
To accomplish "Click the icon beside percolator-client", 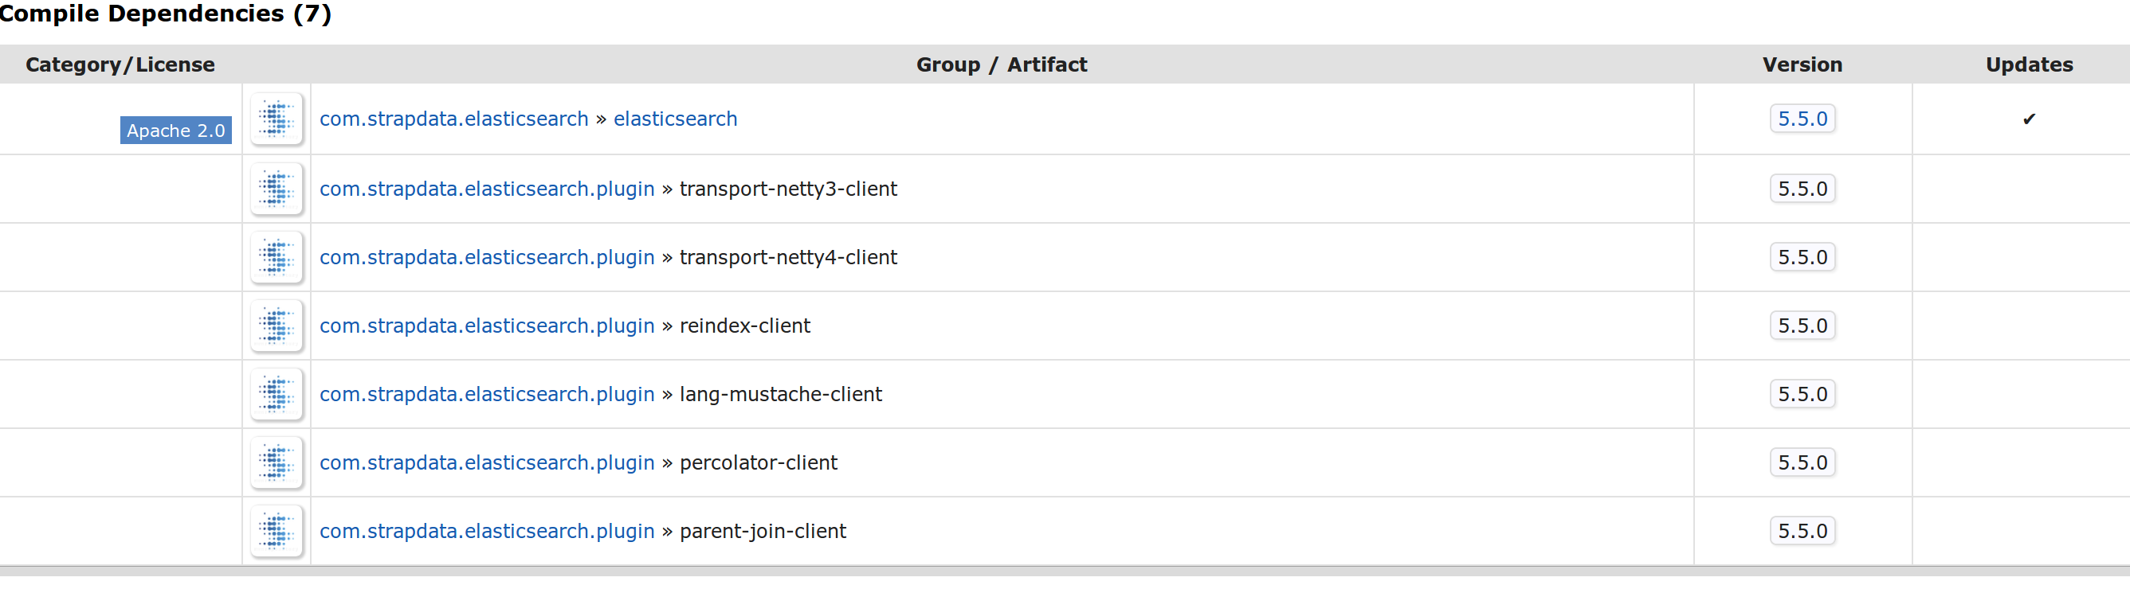I will coord(277,463).
